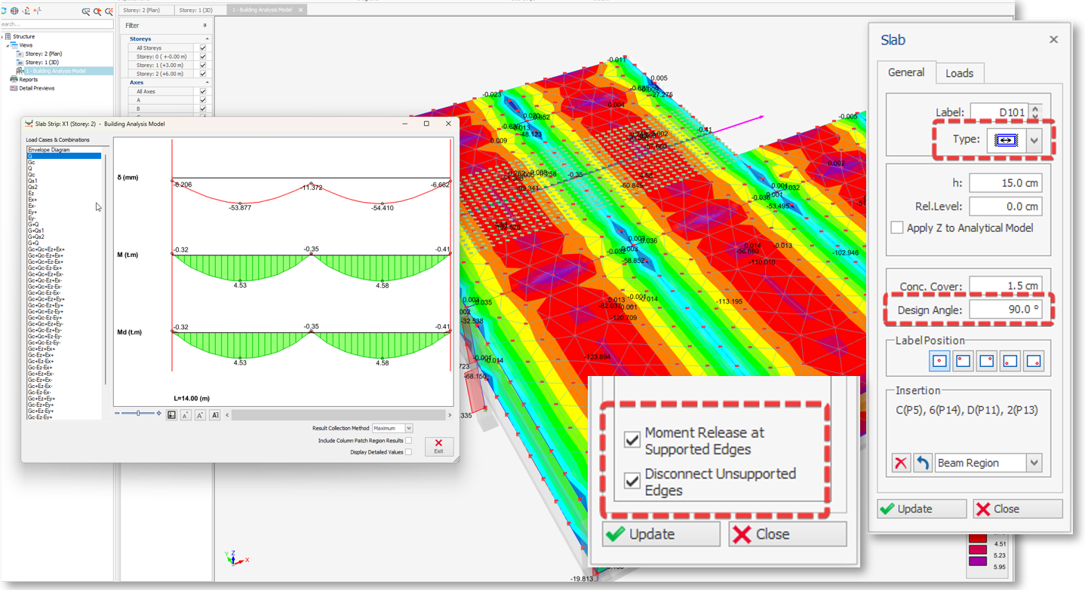Uncheck Moment Release at Supported Edges
The height and width of the screenshot is (590, 1085).
click(632, 440)
